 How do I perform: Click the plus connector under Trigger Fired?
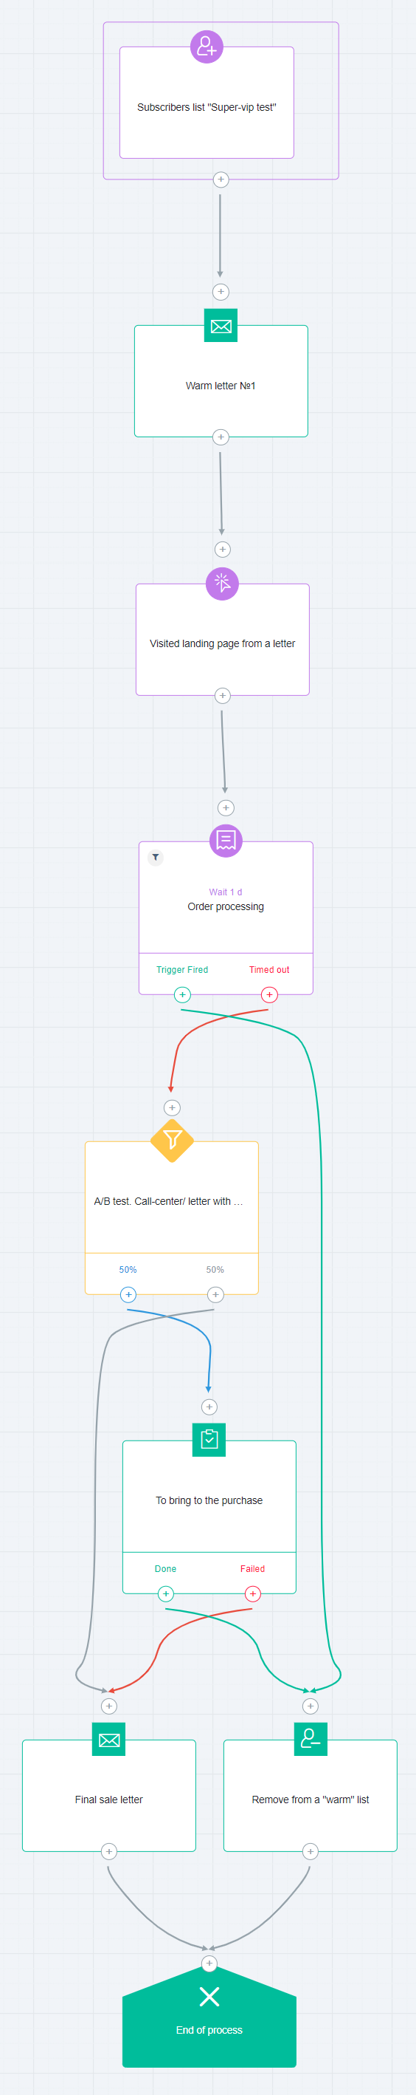coord(183,994)
